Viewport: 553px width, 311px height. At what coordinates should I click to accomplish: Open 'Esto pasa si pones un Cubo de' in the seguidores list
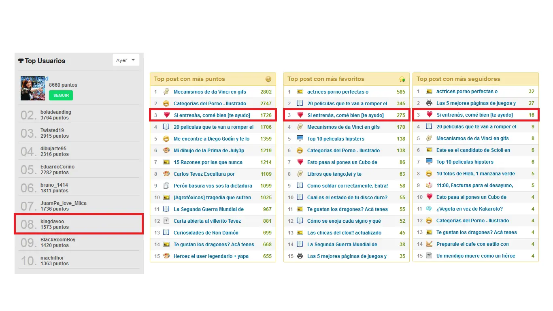(472, 197)
